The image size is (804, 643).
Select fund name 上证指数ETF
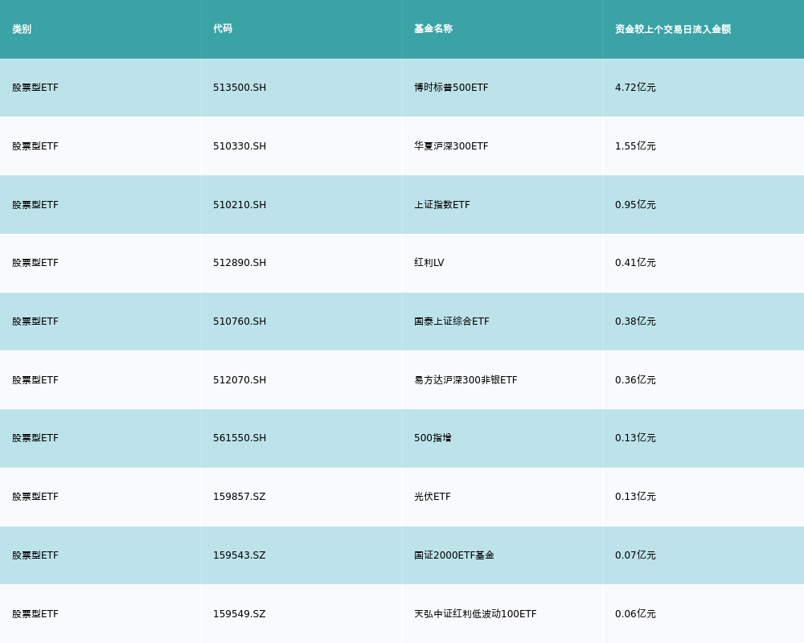(442, 205)
